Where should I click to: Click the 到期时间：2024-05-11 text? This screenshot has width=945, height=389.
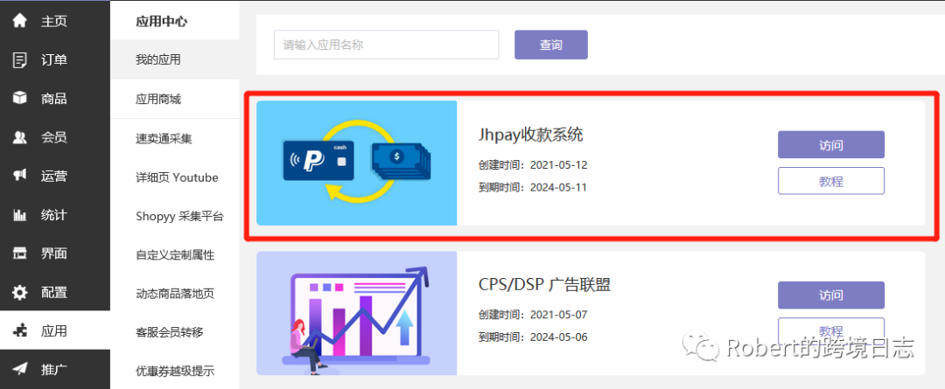tap(533, 187)
